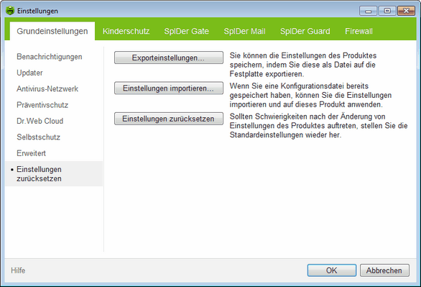Click the Exporteinstellungen... button
The width and height of the screenshot is (421, 287).
169,58
